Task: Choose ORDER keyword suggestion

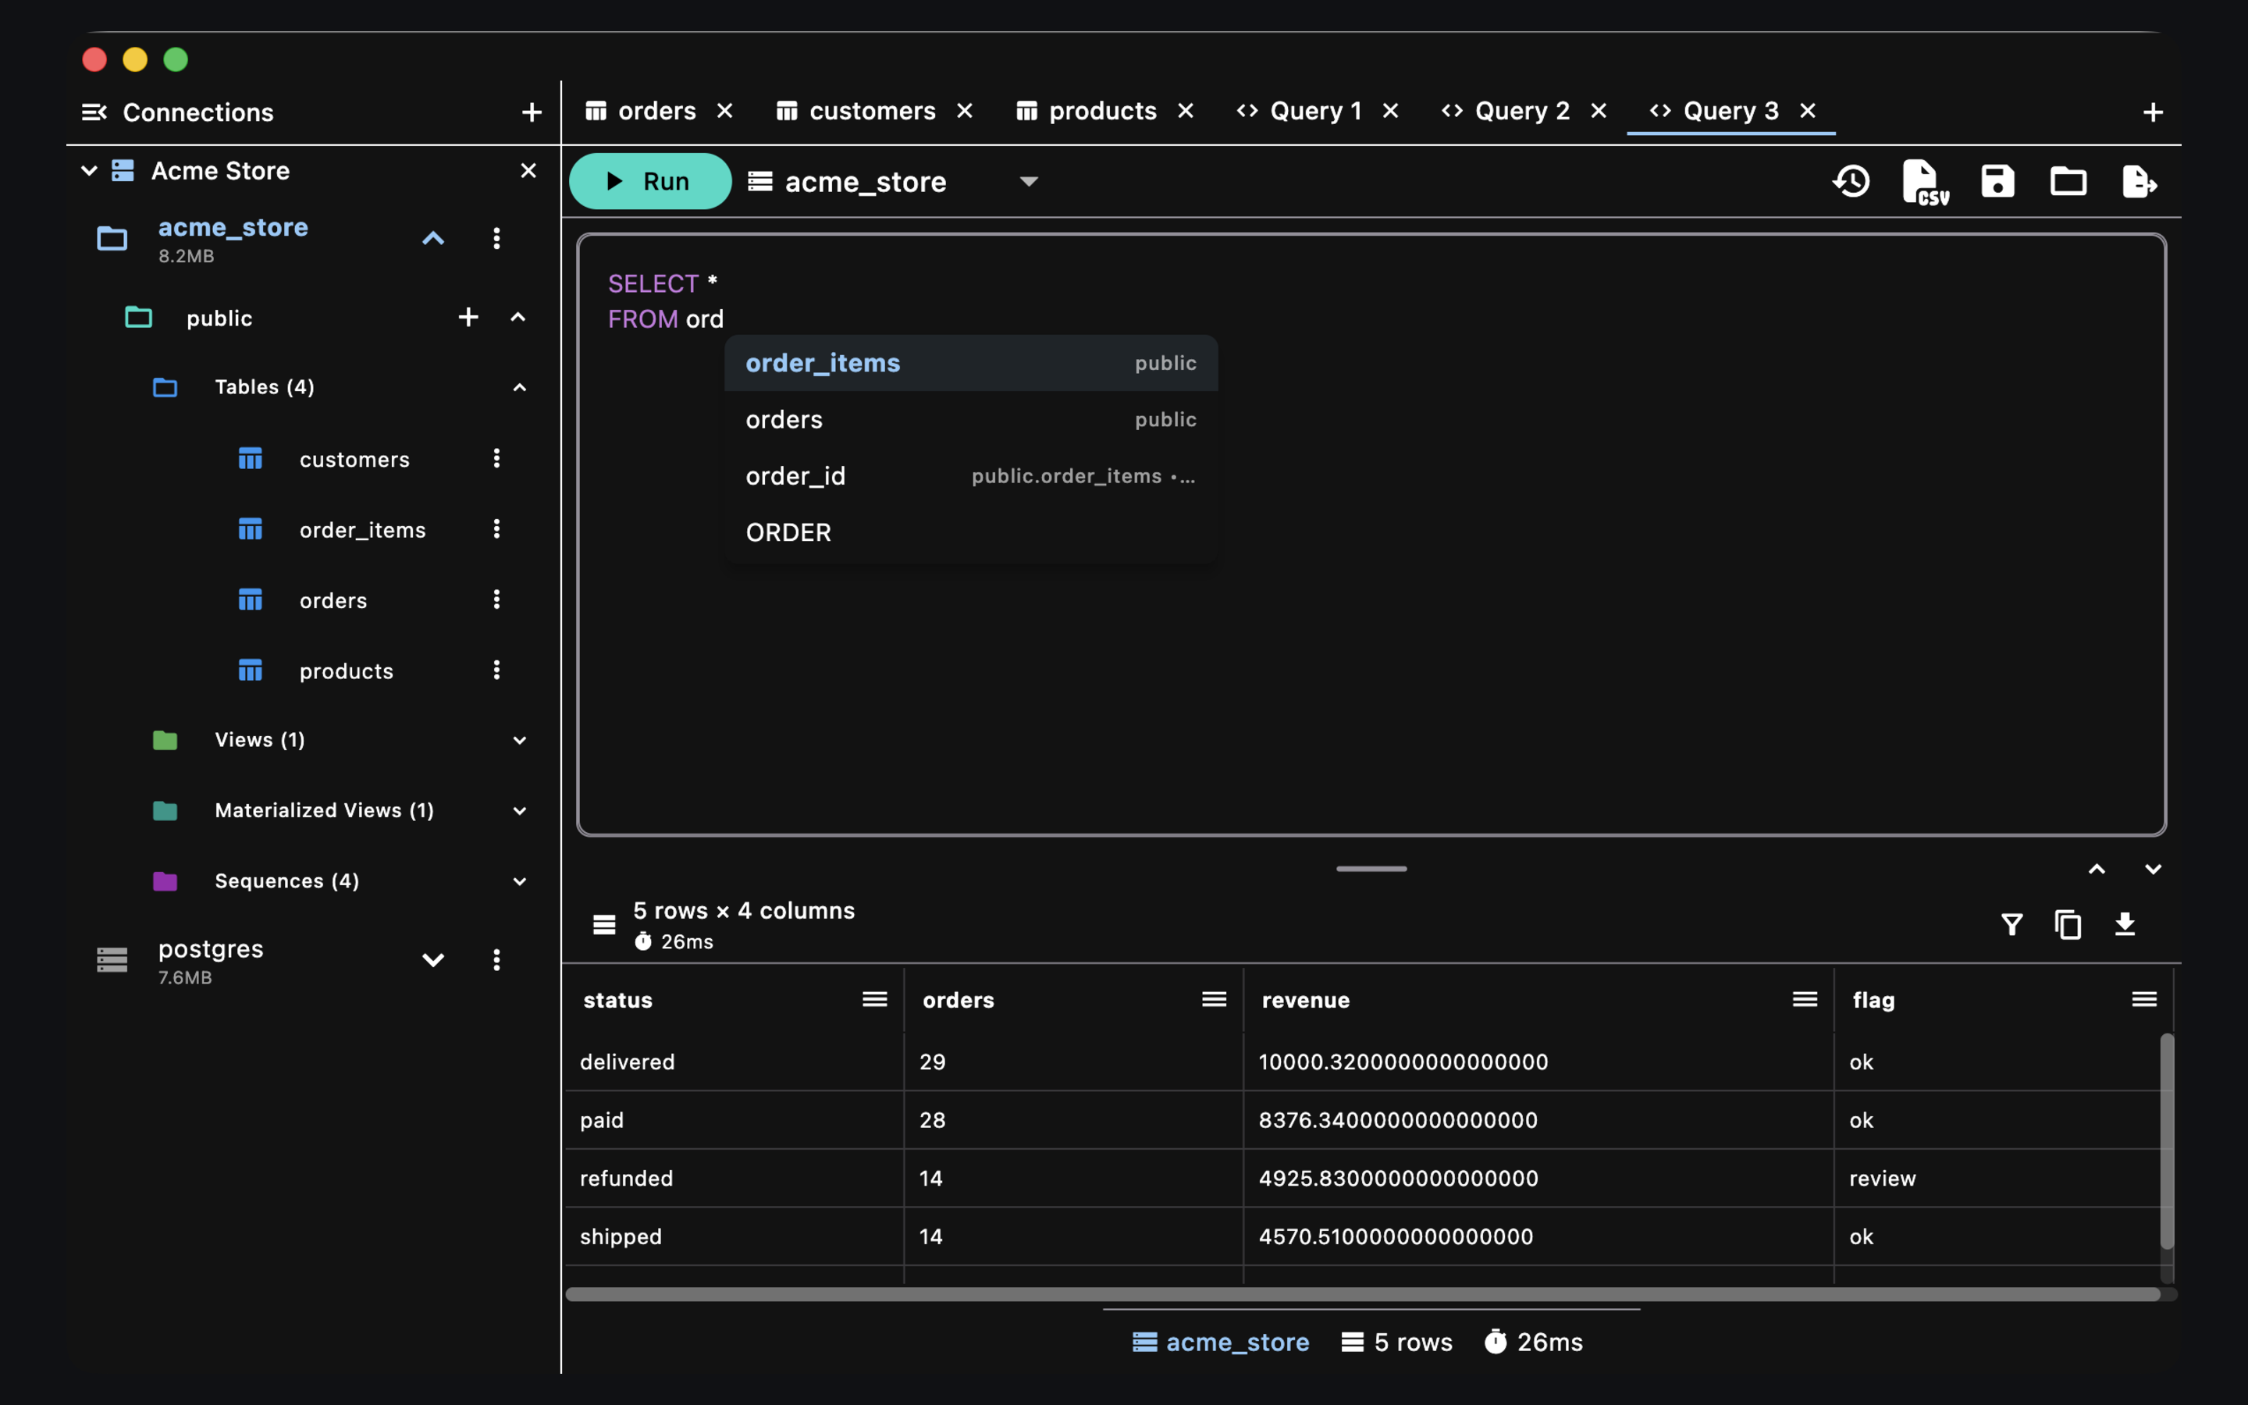Action: pyautogui.click(x=971, y=533)
